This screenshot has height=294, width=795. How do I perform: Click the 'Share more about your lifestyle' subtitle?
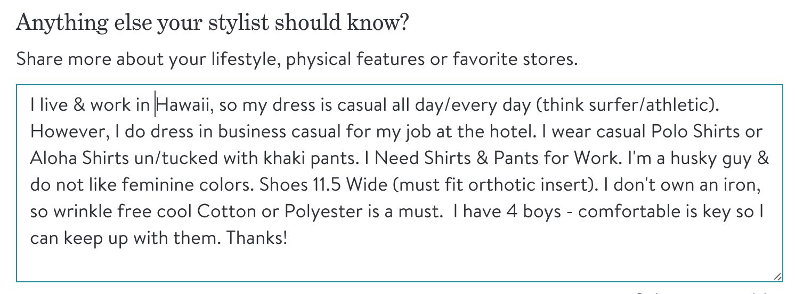pos(296,59)
